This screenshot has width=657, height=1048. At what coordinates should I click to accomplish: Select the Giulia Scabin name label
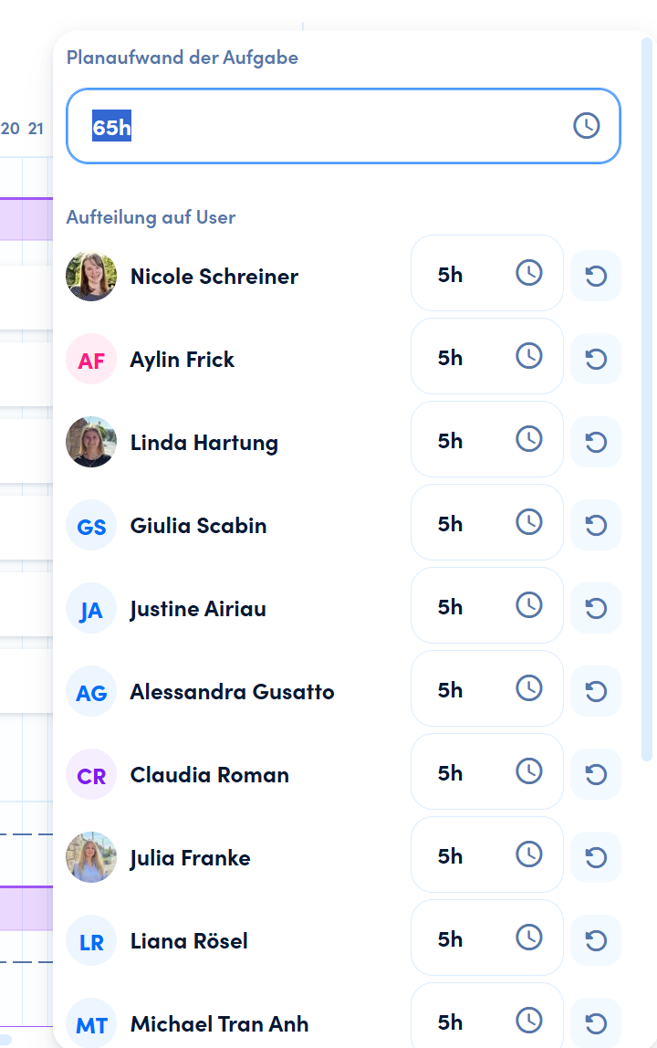(x=198, y=526)
